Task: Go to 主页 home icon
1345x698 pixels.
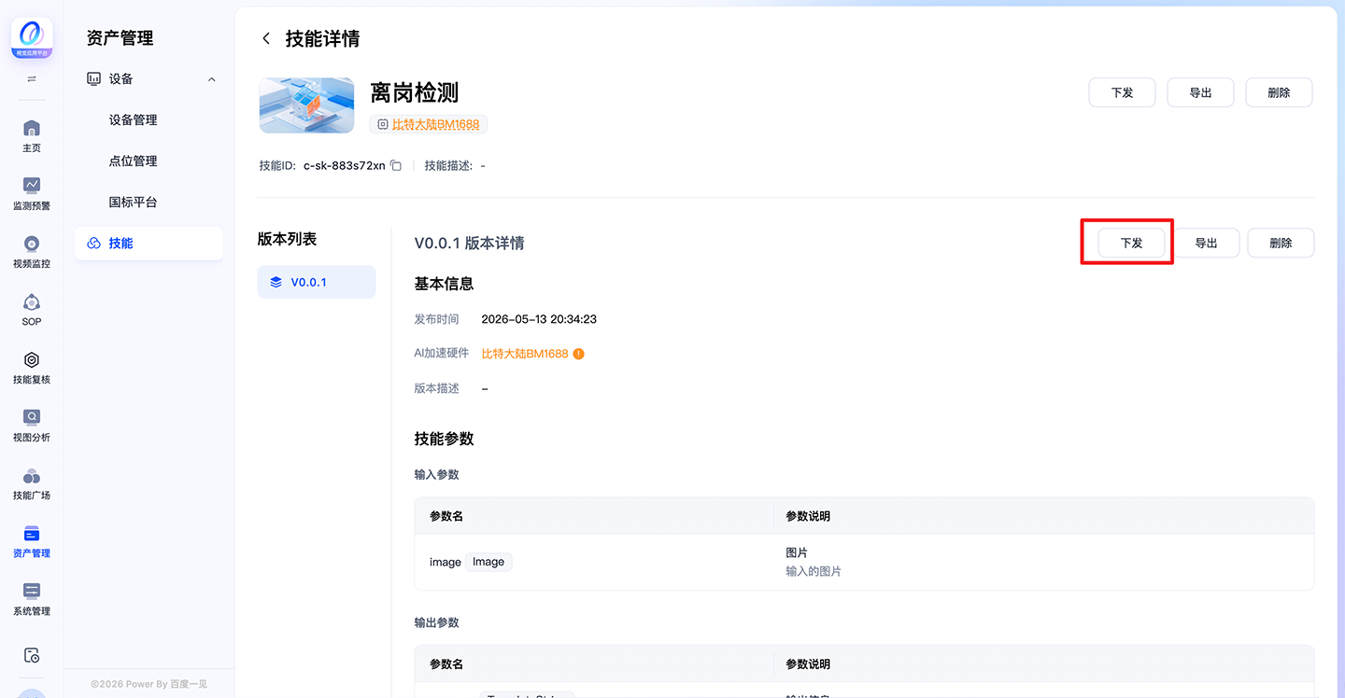Action: click(x=32, y=128)
